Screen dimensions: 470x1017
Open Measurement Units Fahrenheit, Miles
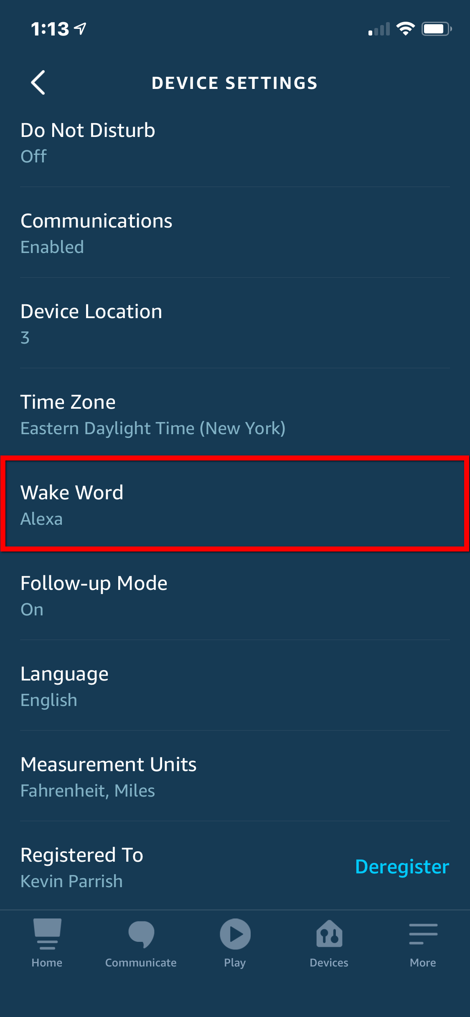235,777
